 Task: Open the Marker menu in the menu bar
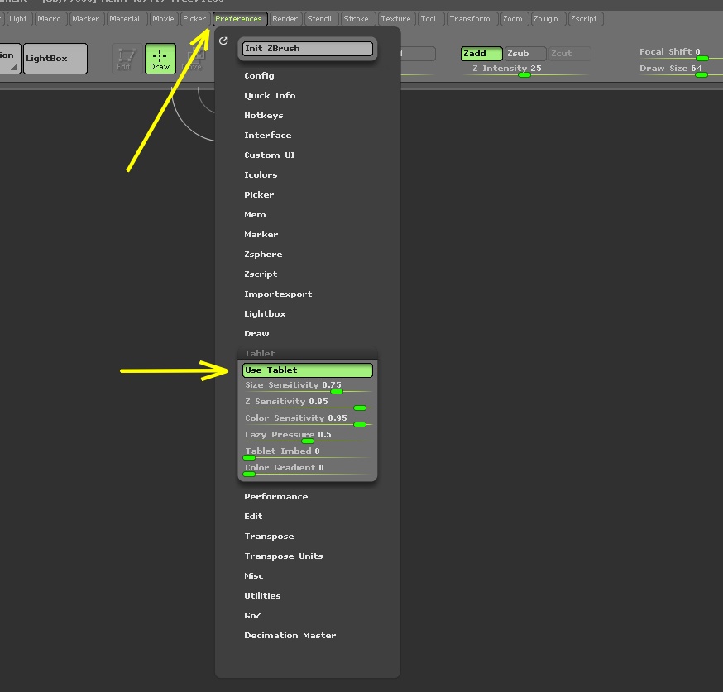[85, 19]
